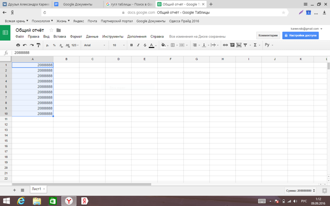Select column B header
The image size is (330, 206).
pyautogui.click(x=66, y=59)
